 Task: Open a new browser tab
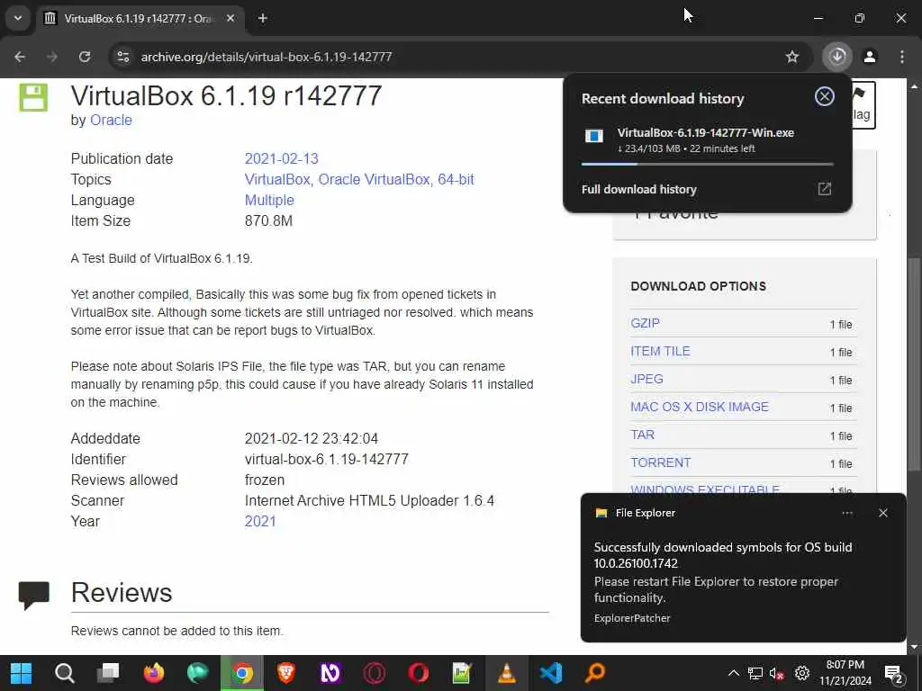pos(263,18)
